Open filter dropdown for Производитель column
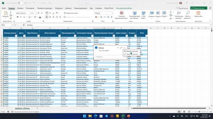Viewport: 213px width, 119px height. pos(75,36)
